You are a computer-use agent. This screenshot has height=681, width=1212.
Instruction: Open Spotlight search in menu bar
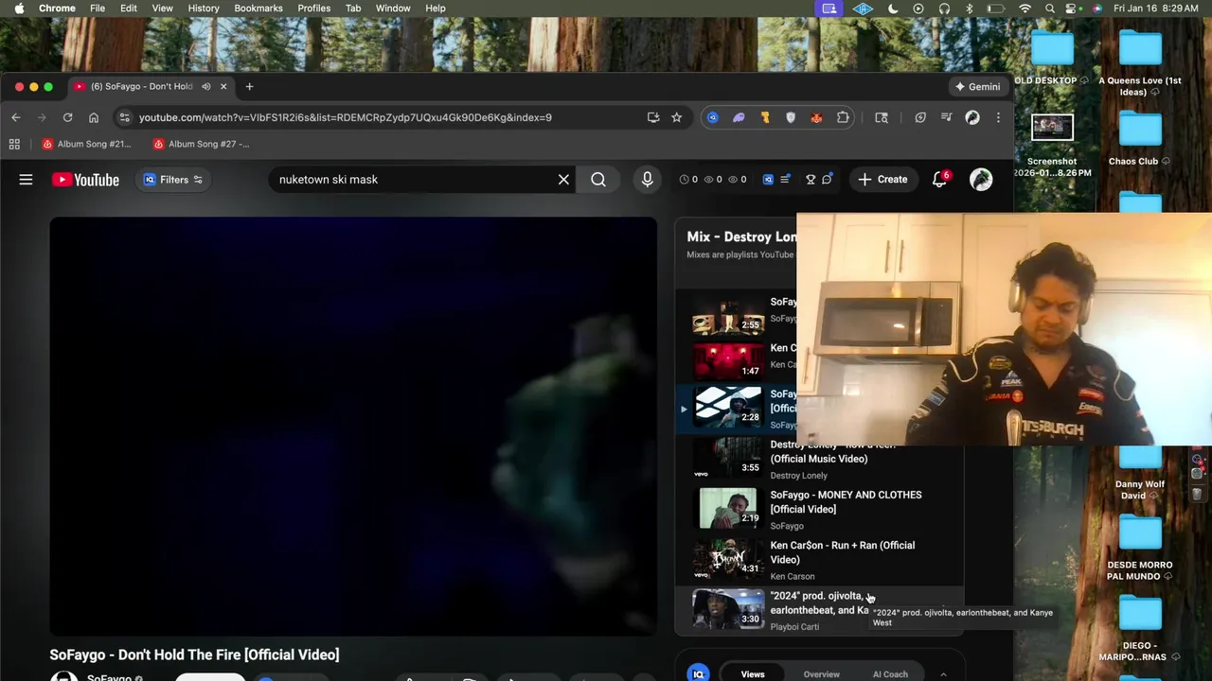coord(1050,9)
